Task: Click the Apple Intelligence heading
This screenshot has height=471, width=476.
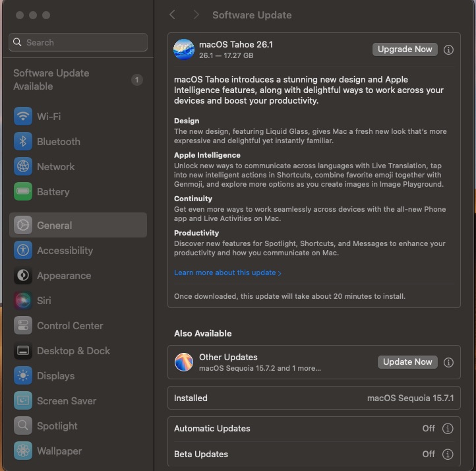Action: coord(207,155)
